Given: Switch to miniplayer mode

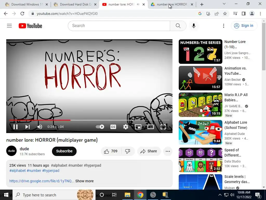Looking at the screenshot, I should tap(138, 127).
